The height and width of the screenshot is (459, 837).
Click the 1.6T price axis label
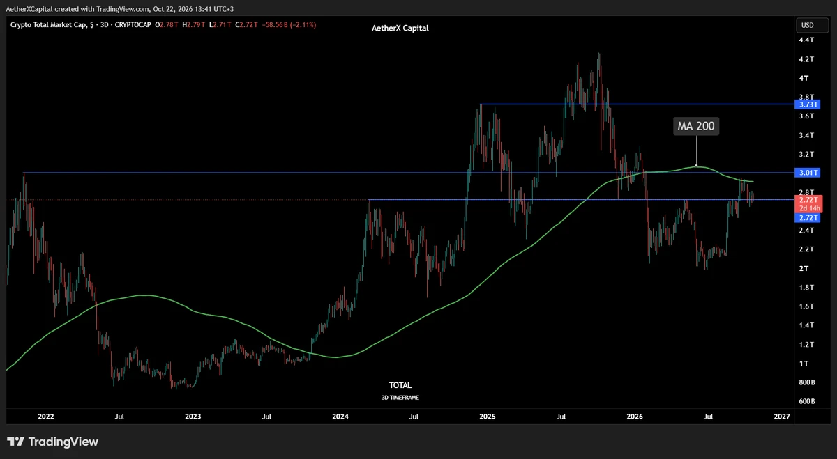(805, 306)
